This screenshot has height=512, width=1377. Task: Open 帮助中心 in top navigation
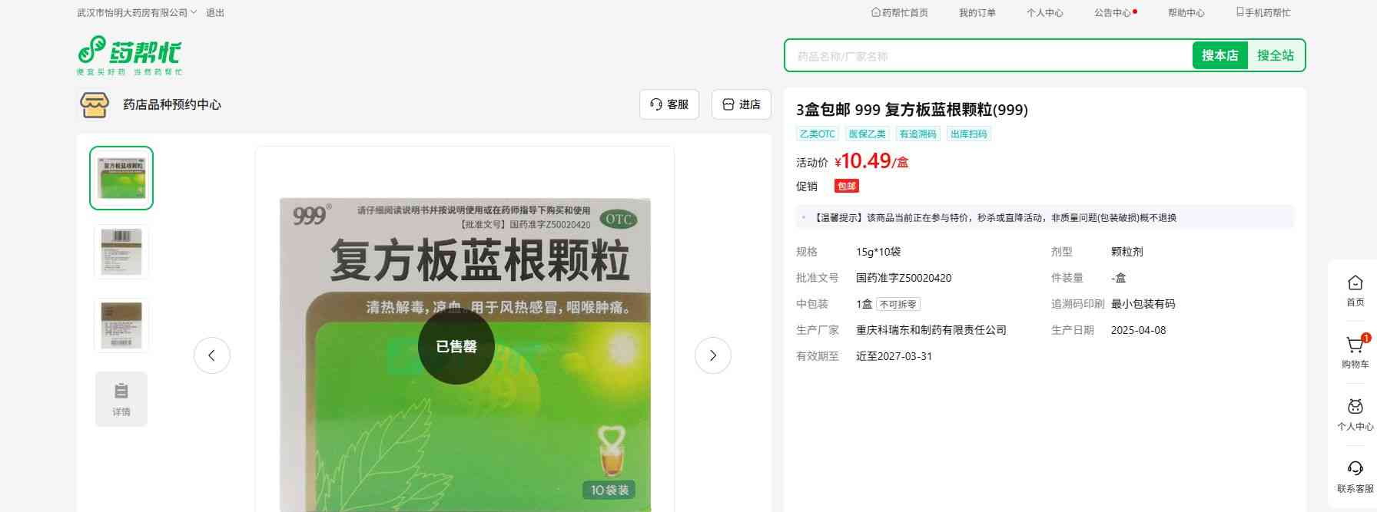[x=1186, y=12]
